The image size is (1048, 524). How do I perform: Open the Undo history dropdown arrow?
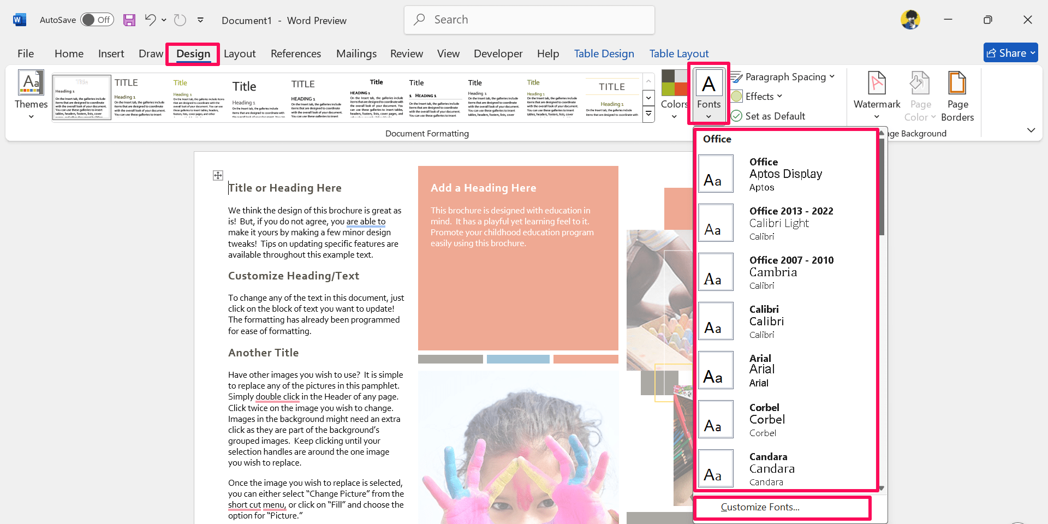[164, 20]
